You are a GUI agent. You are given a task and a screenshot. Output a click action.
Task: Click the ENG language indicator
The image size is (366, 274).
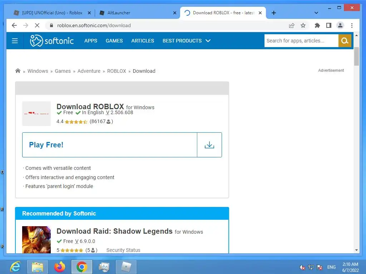click(x=331, y=267)
